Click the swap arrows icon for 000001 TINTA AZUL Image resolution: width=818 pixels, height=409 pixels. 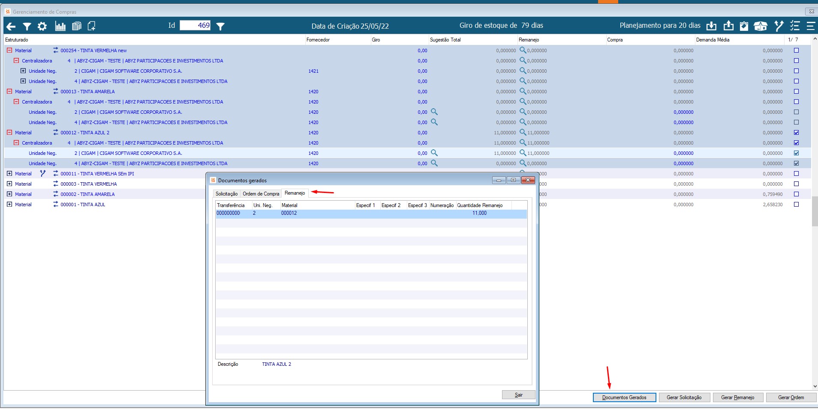(x=55, y=204)
